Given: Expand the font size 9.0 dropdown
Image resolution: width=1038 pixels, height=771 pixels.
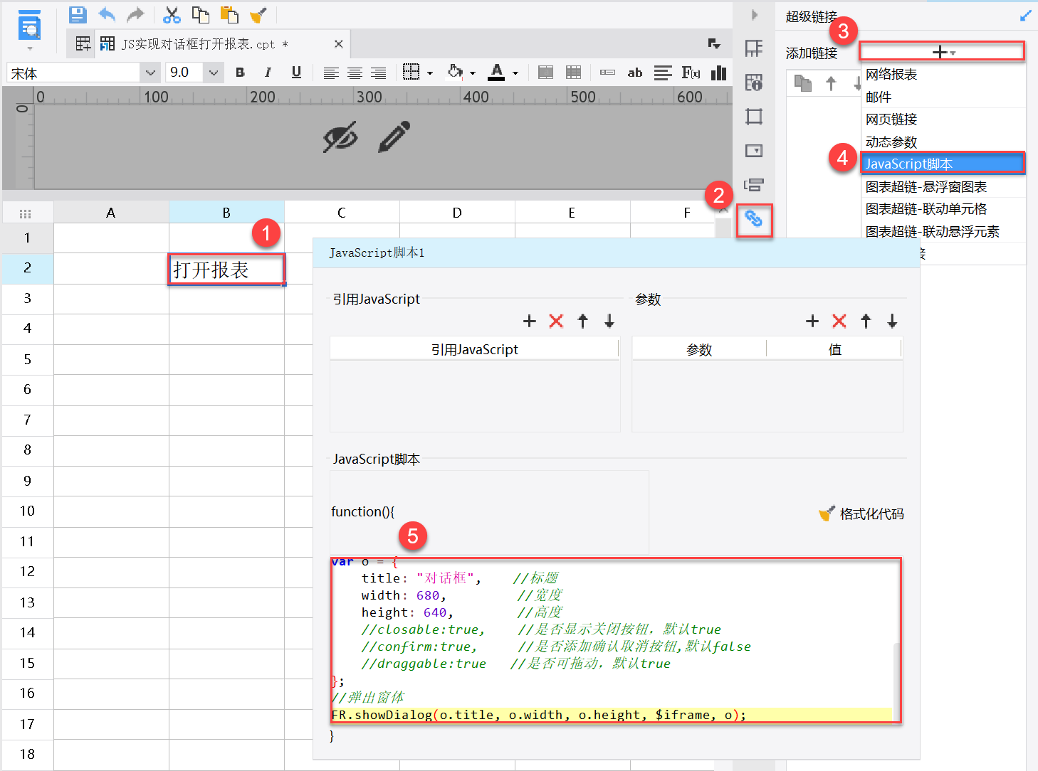Looking at the screenshot, I should coord(213,73).
